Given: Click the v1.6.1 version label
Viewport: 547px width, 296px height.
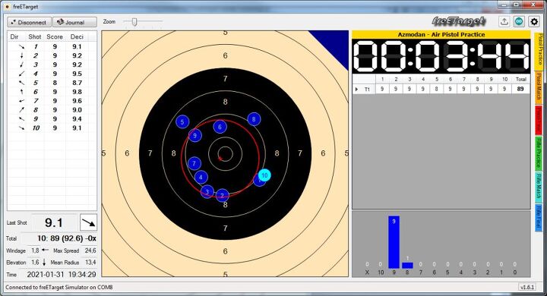Looking at the screenshot, I should (x=527, y=288).
